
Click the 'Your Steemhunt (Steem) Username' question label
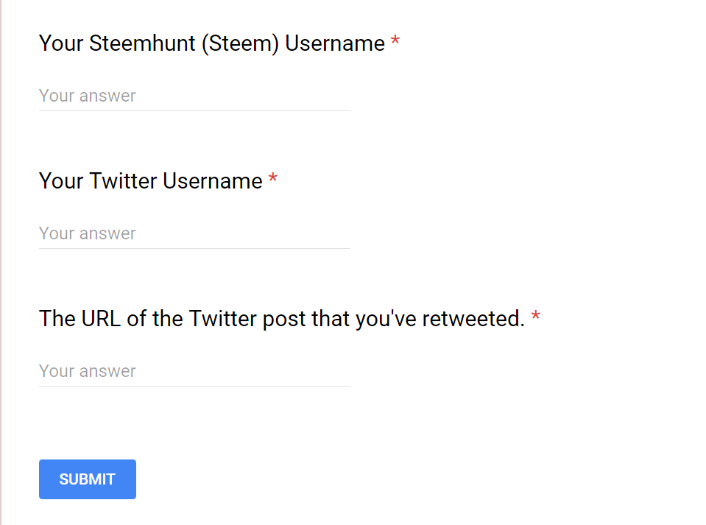click(x=211, y=43)
